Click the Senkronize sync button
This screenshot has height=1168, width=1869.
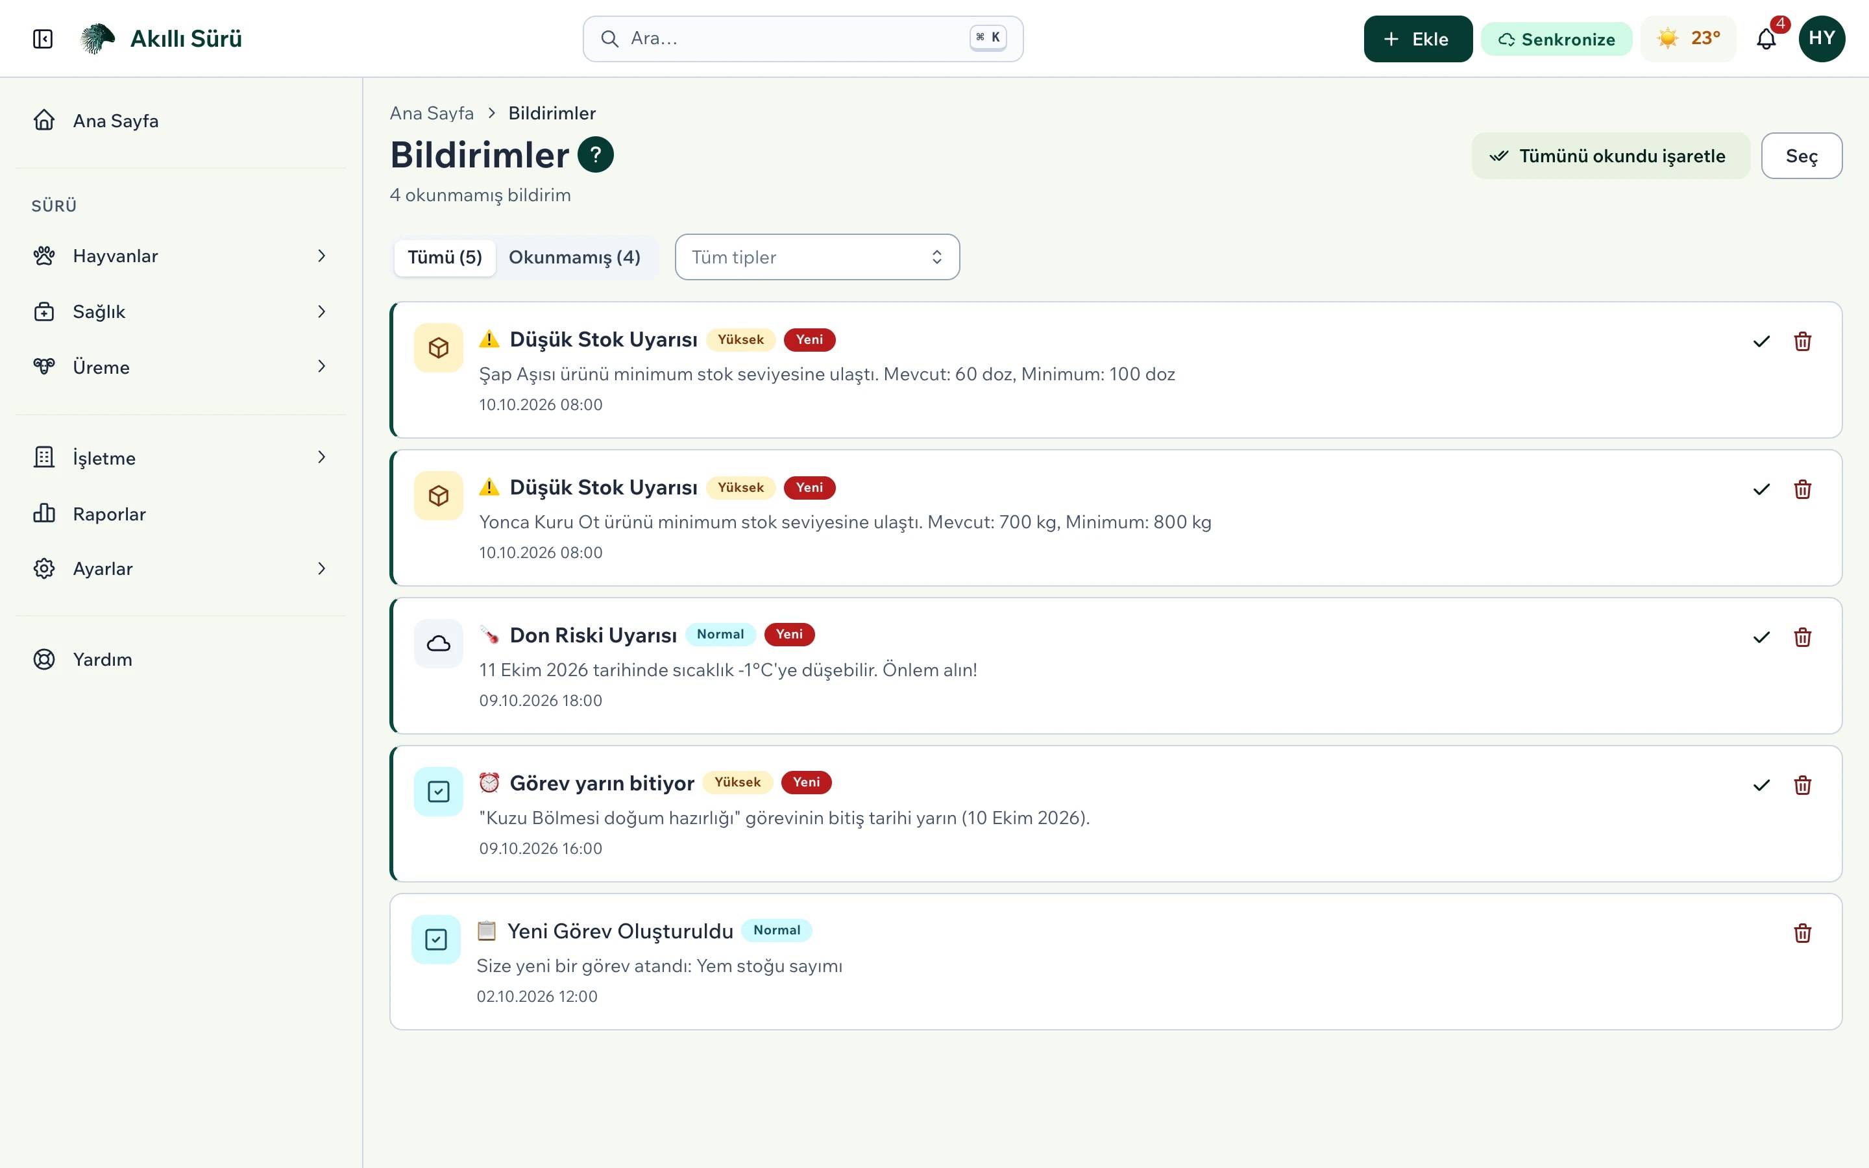(1556, 40)
